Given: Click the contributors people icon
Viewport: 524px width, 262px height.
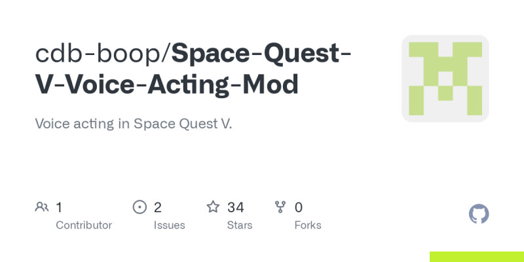Looking at the screenshot, I should coord(42,208).
